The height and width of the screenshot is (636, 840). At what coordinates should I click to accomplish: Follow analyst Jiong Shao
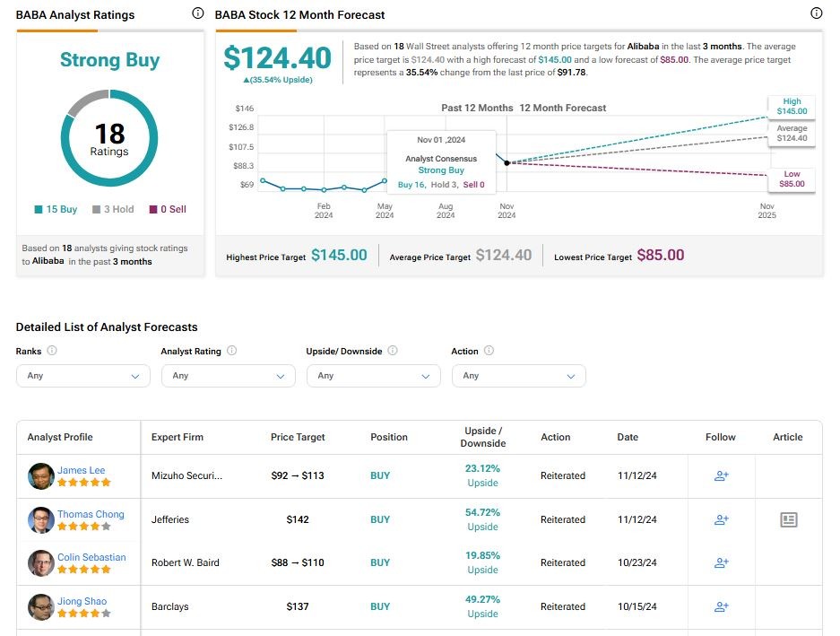(x=721, y=607)
